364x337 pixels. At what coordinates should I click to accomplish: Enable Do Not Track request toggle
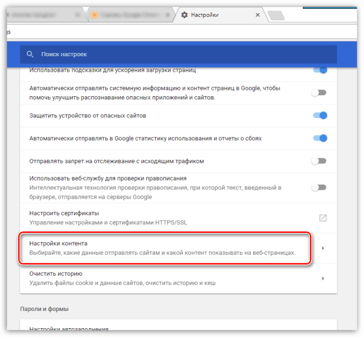[x=319, y=161]
